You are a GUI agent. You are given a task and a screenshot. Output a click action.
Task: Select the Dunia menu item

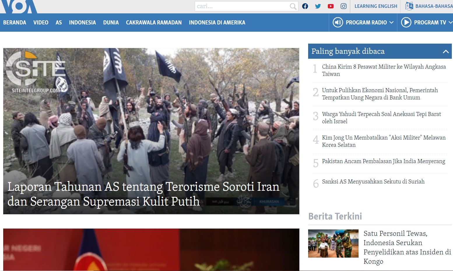pos(111,22)
